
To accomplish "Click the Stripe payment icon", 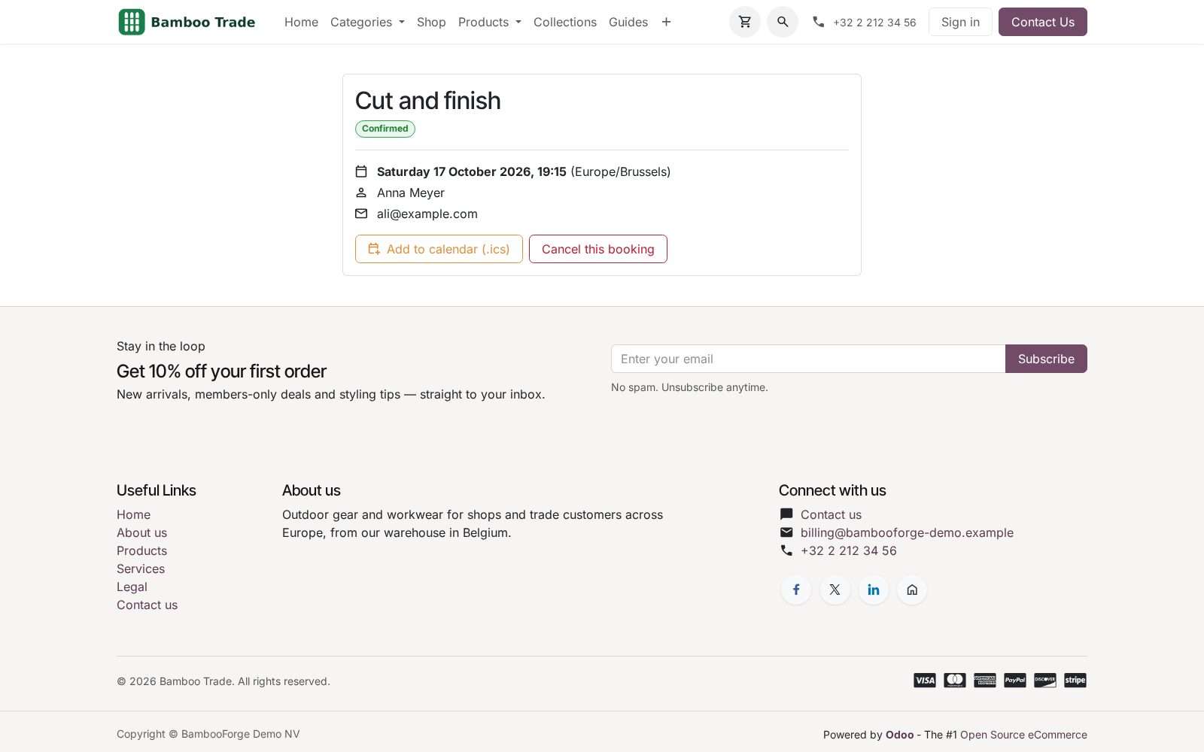I will point(1075,681).
